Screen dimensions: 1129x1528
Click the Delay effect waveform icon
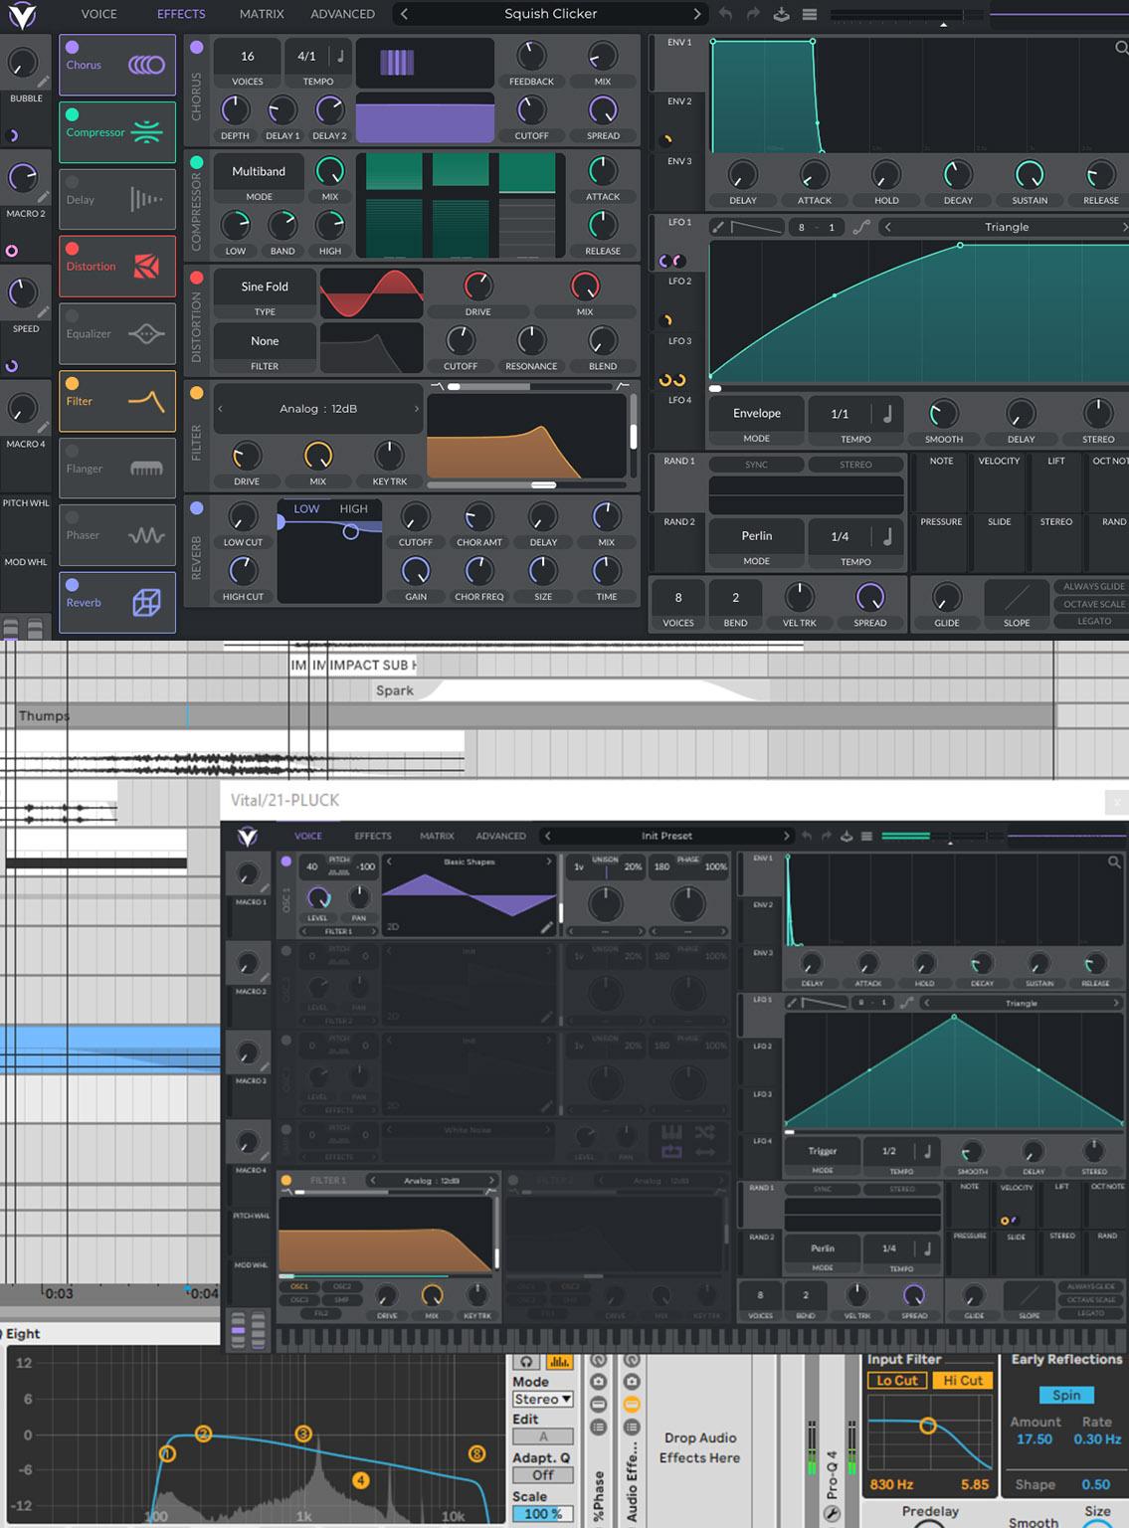146,199
